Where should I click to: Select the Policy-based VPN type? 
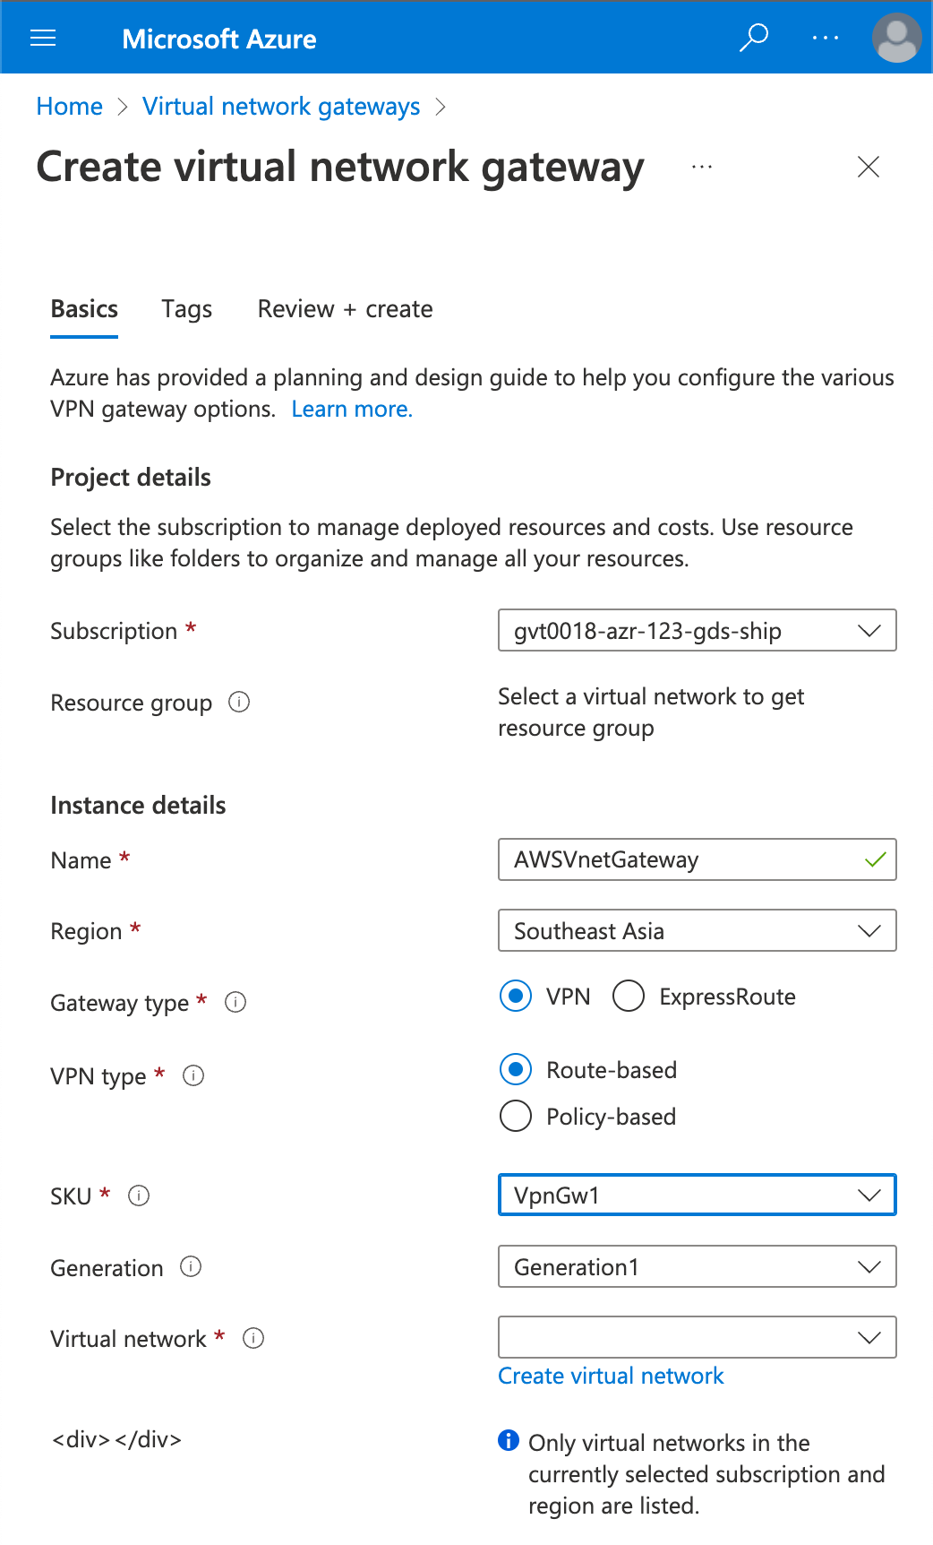click(x=516, y=1117)
